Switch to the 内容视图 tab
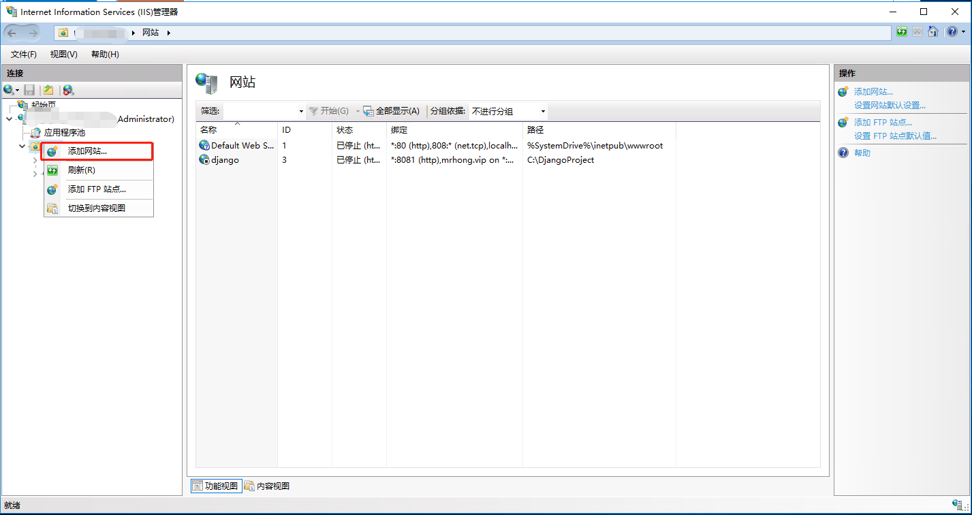The height and width of the screenshot is (515, 972). (267, 486)
